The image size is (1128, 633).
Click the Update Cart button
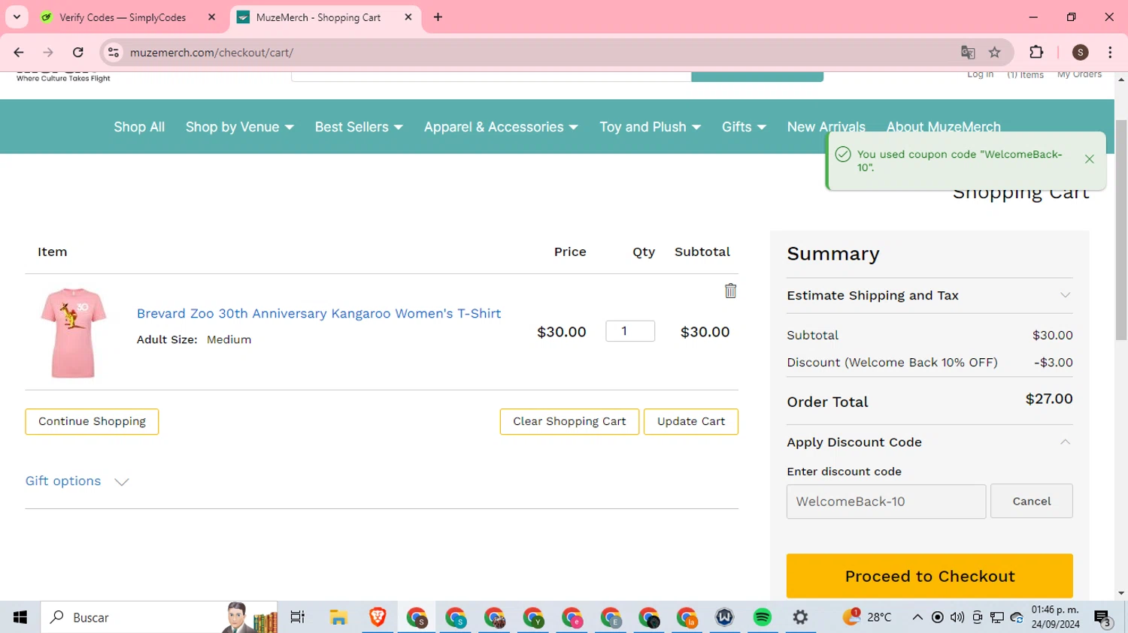691,421
